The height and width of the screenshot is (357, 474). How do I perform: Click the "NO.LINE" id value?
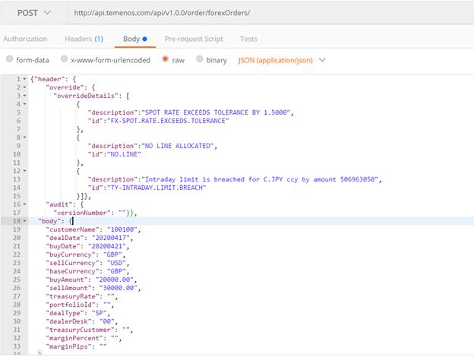tap(124, 154)
